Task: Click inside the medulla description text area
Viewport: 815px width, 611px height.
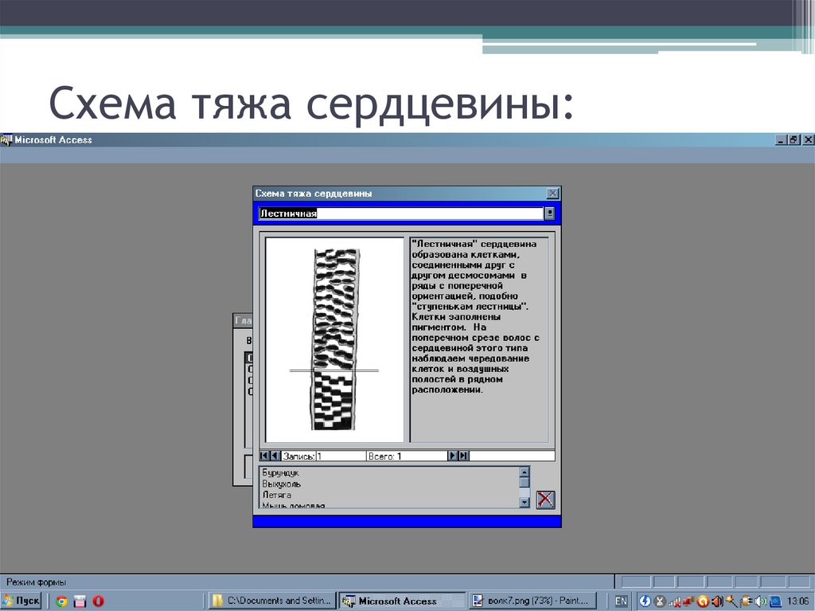Action: point(478,335)
